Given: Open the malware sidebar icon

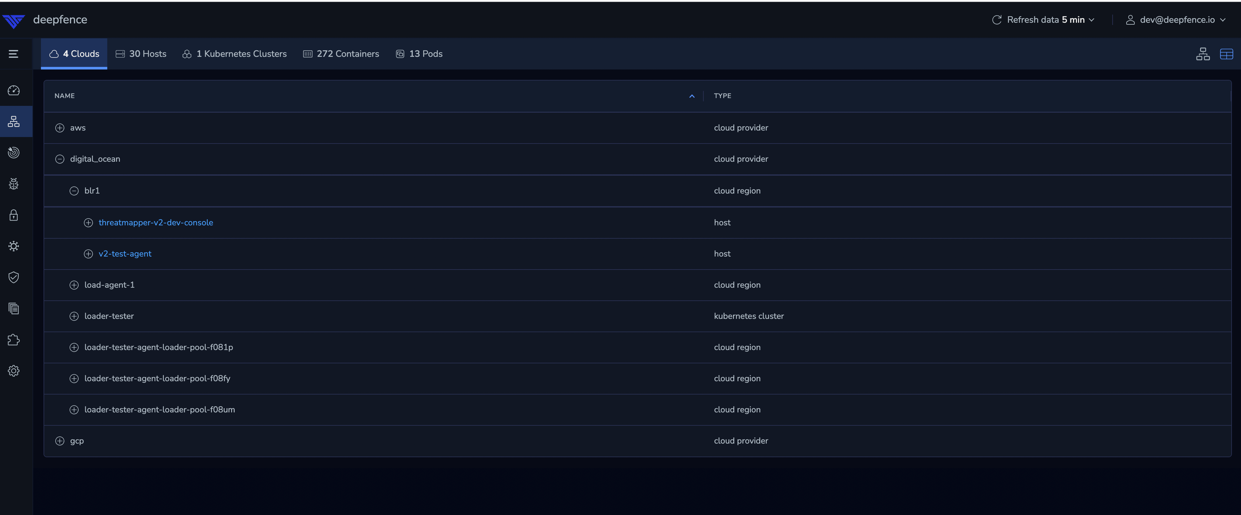Looking at the screenshot, I should click(14, 246).
